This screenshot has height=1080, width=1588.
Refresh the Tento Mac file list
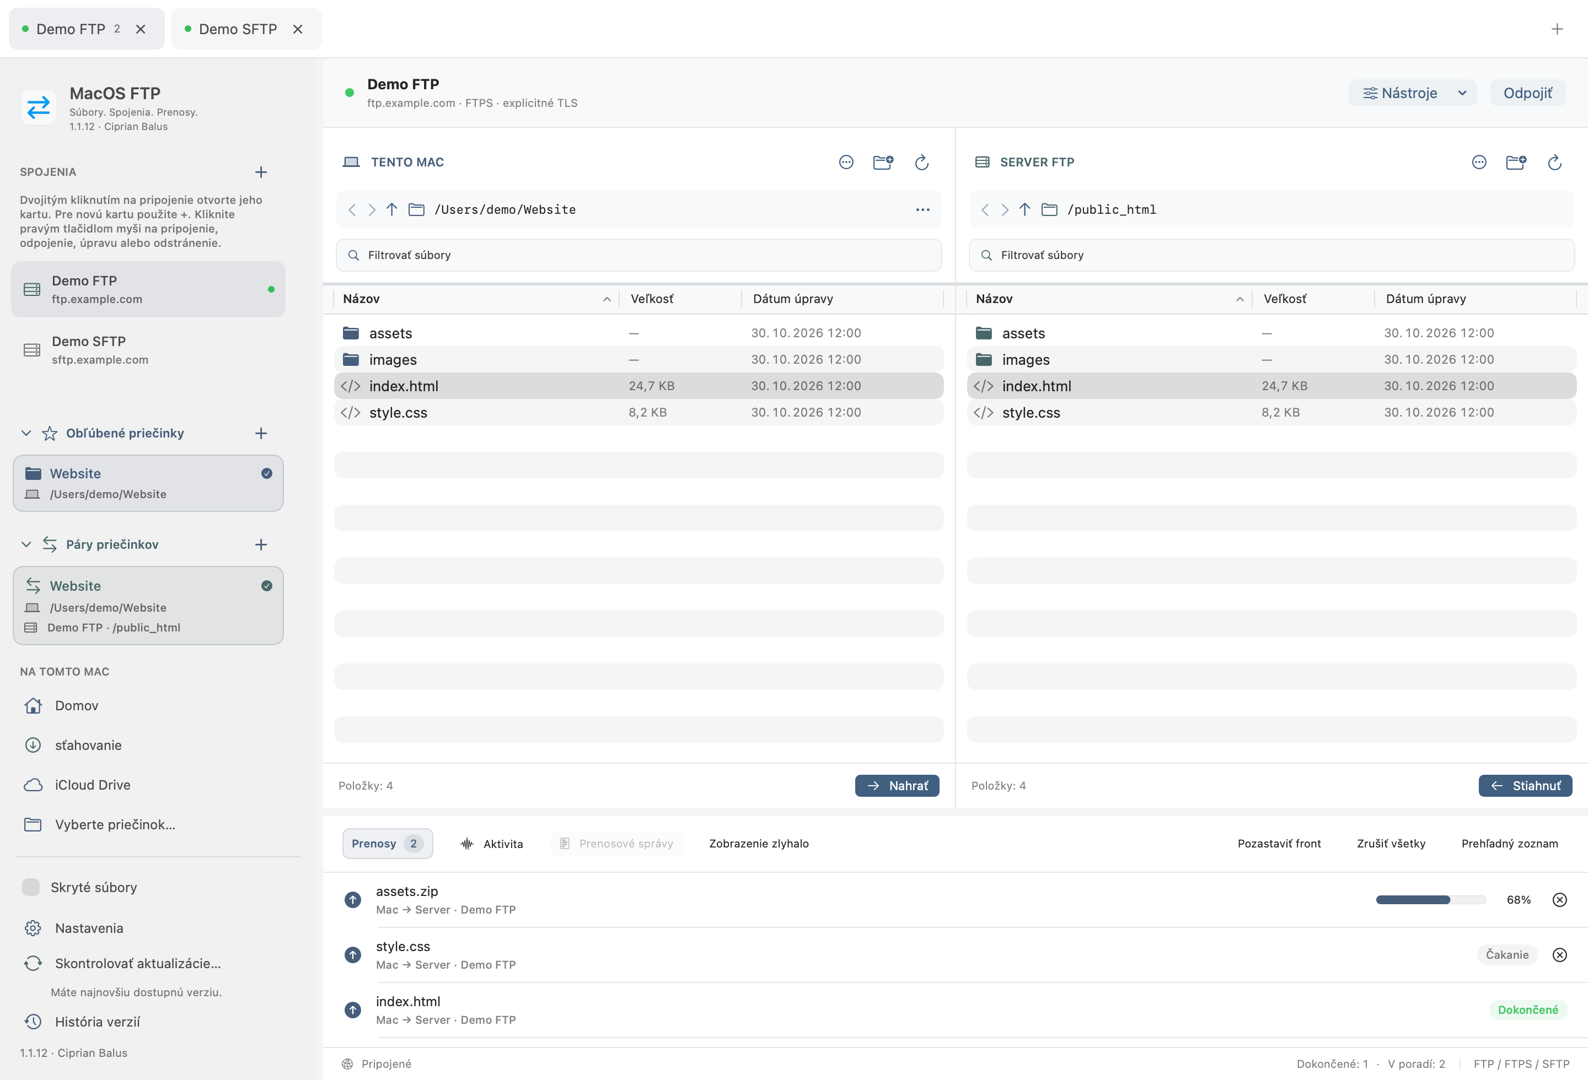[x=922, y=162]
